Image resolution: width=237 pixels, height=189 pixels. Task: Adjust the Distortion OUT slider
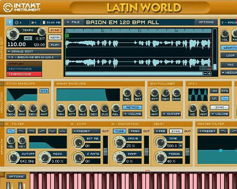(x=146, y=152)
